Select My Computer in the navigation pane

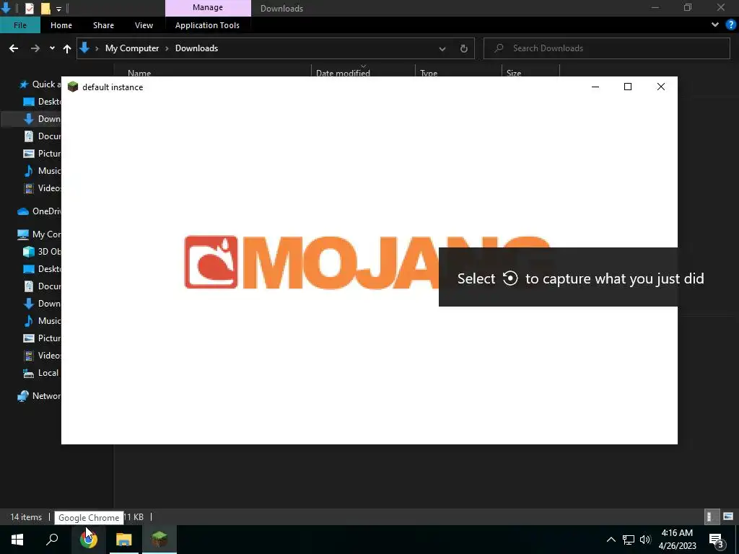click(40, 234)
